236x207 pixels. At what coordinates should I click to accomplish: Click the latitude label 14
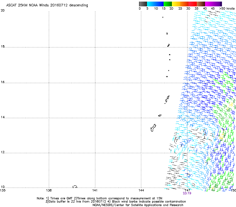click(3, 117)
